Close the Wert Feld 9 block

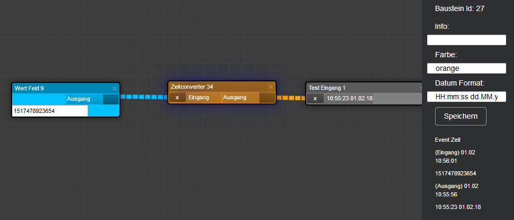(x=114, y=88)
